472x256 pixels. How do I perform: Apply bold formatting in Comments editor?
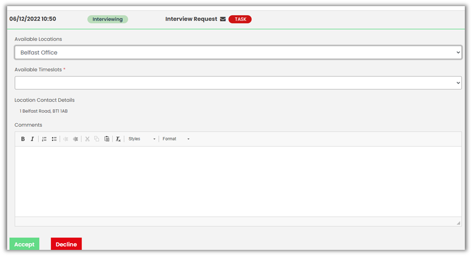[23, 139]
